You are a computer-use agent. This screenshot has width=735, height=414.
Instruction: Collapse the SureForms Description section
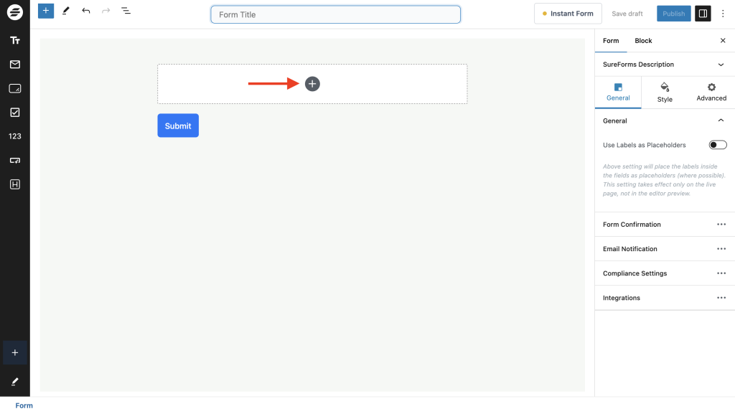(721, 65)
